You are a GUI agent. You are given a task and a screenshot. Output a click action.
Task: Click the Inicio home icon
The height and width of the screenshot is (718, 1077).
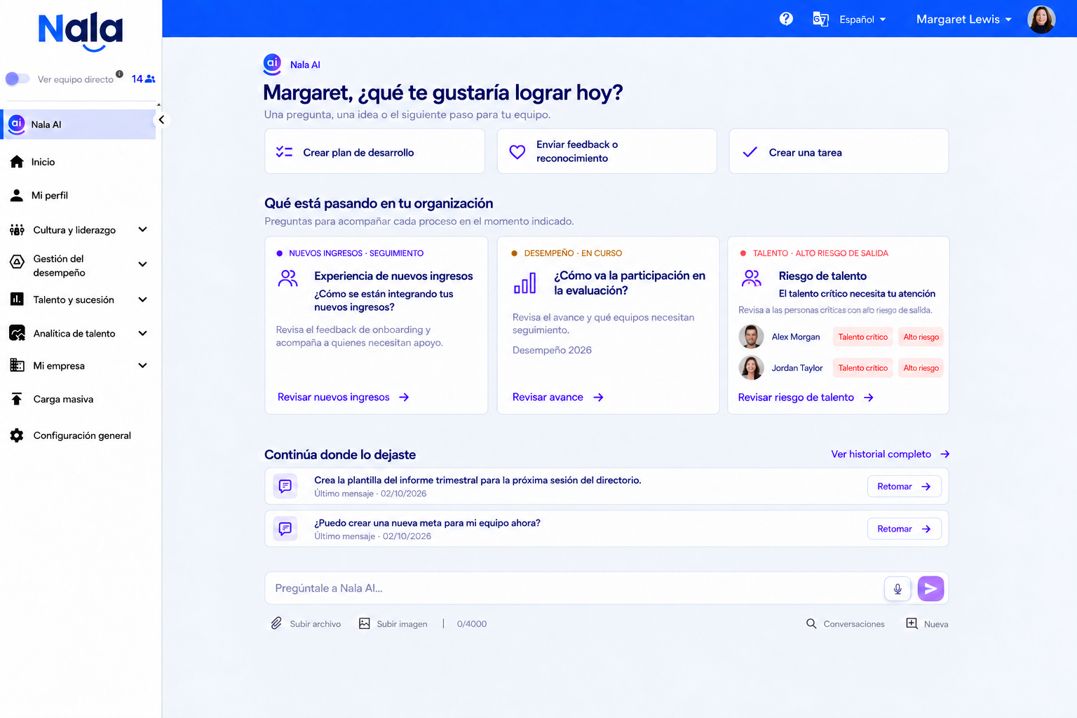click(x=17, y=161)
